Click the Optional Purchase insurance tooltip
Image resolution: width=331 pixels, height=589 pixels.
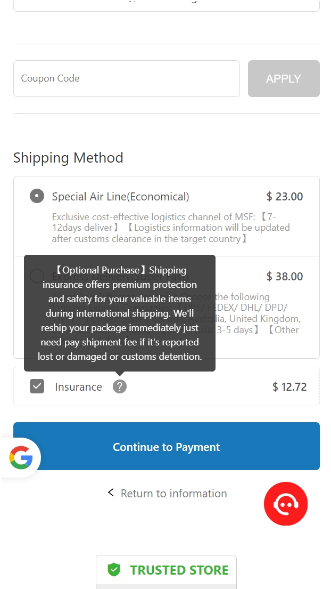coord(120,313)
